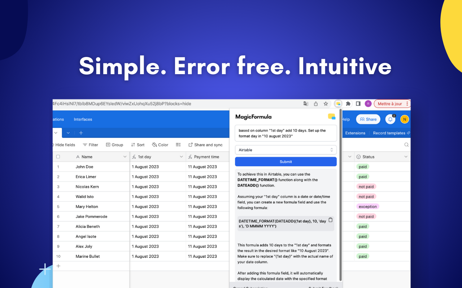Click the not paid status in Jake Pommerode row
462x288 pixels.
366,217
